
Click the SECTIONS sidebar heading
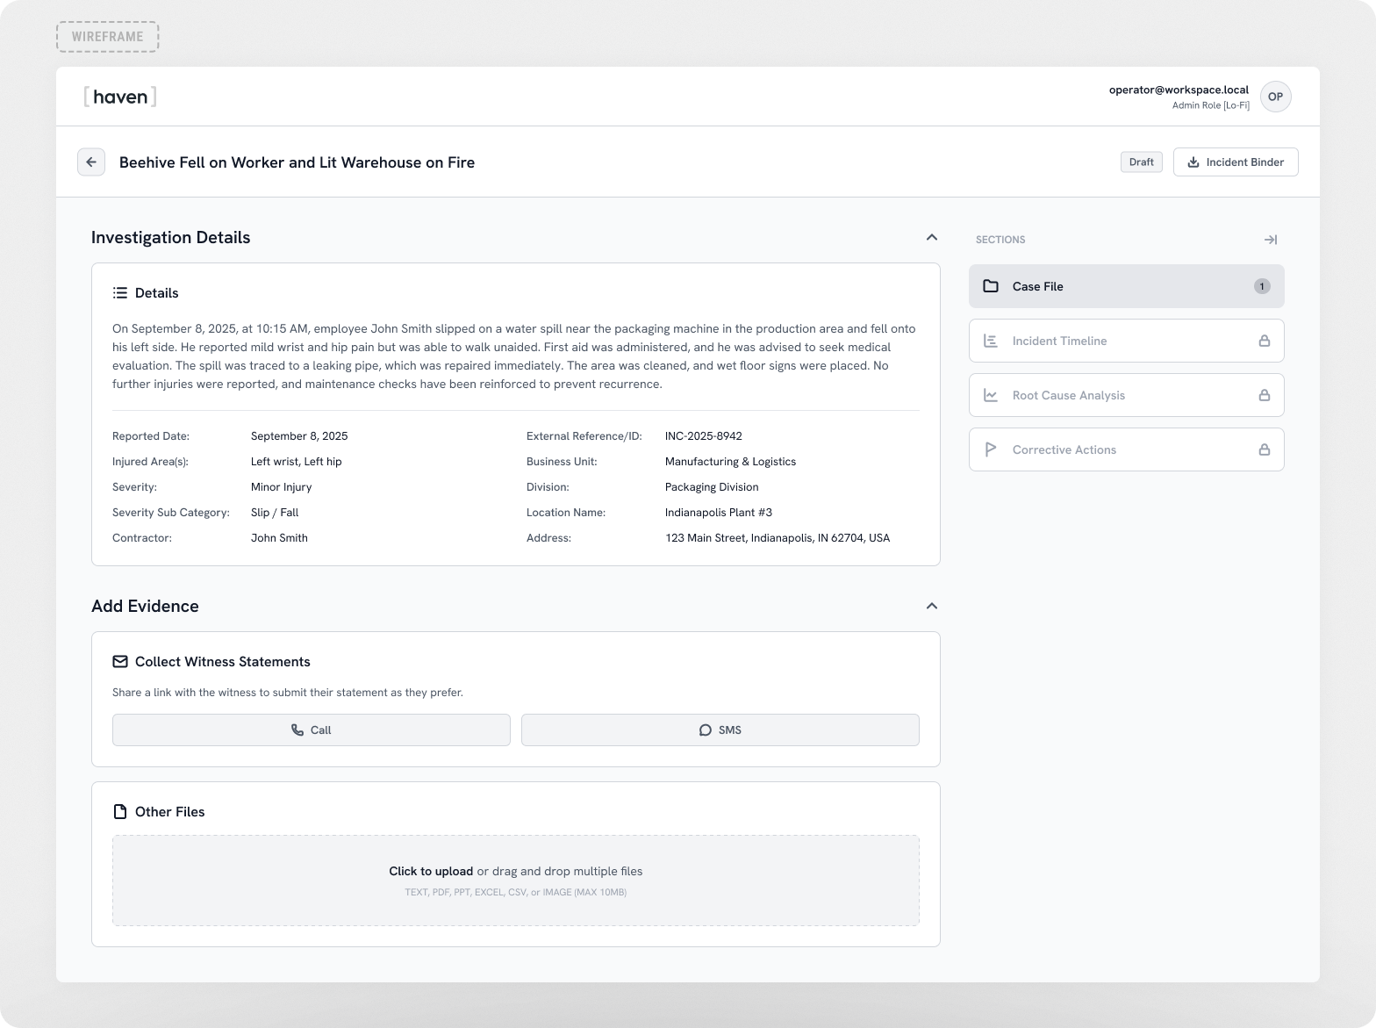(1000, 240)
